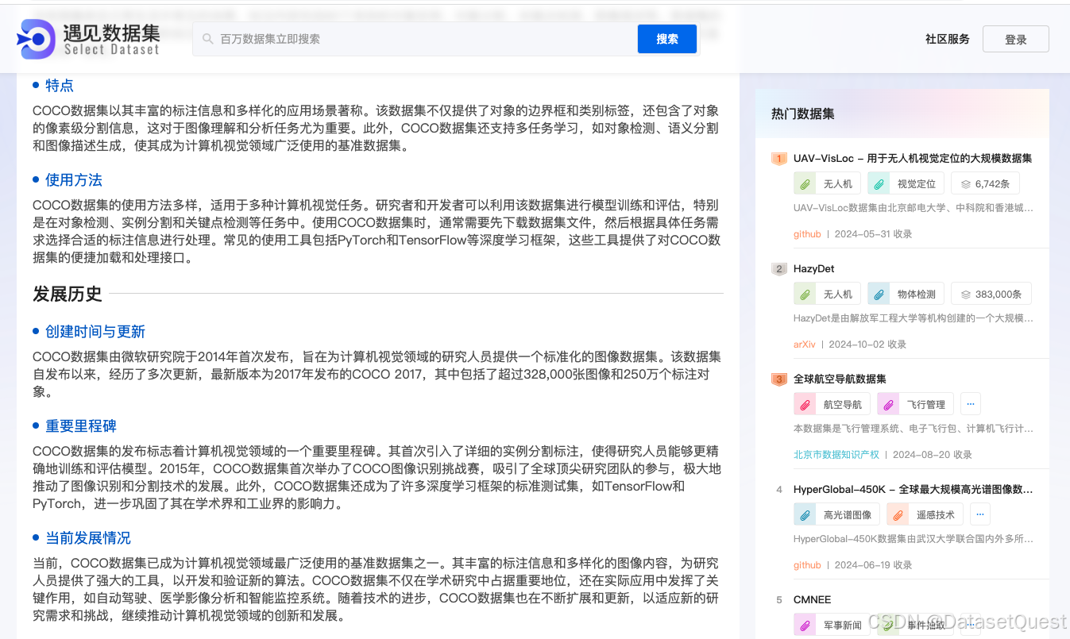The height and width of the screenshot is (639, 1070).
Task: Open the 北京市数据知识产权 source link
Action: 836,455
